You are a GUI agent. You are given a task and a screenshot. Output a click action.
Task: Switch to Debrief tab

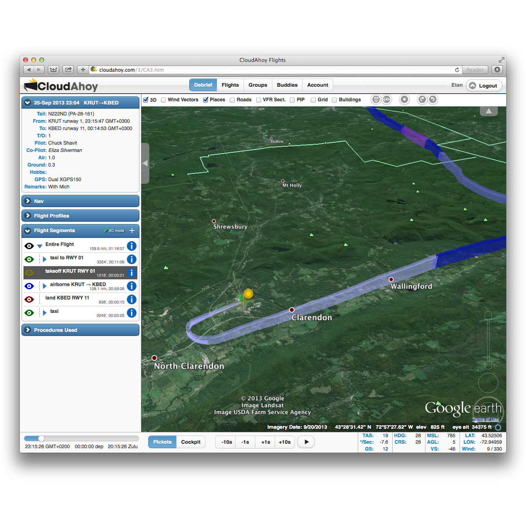click(x=203, y=85)
